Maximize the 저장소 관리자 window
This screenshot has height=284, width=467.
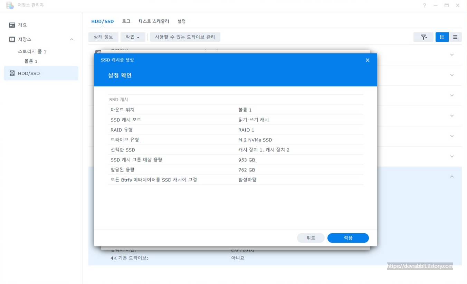coord(447,6)
